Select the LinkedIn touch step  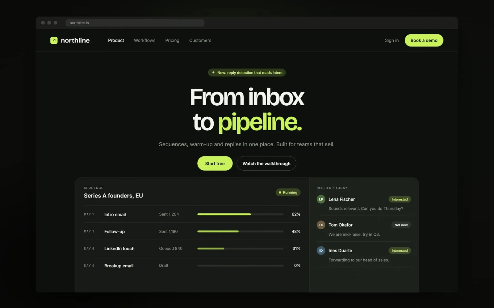[192, 248]
